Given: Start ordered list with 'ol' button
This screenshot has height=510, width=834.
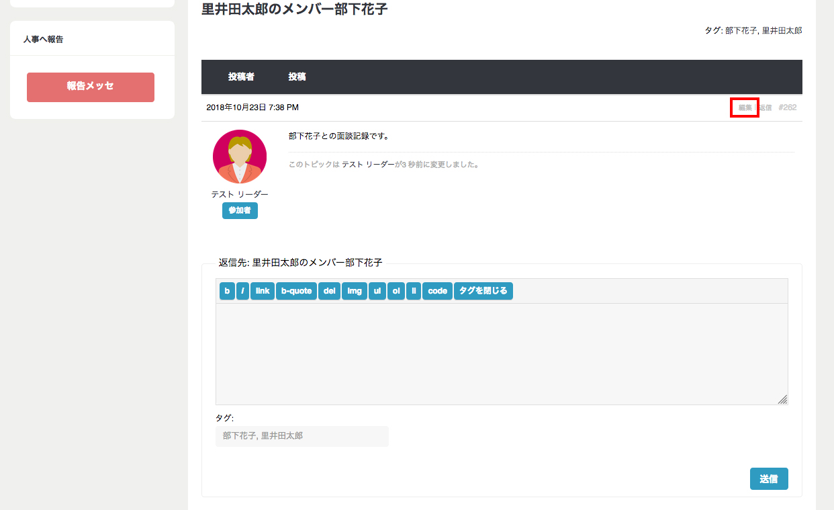Looking at the screenshot, I should [396, 291].
